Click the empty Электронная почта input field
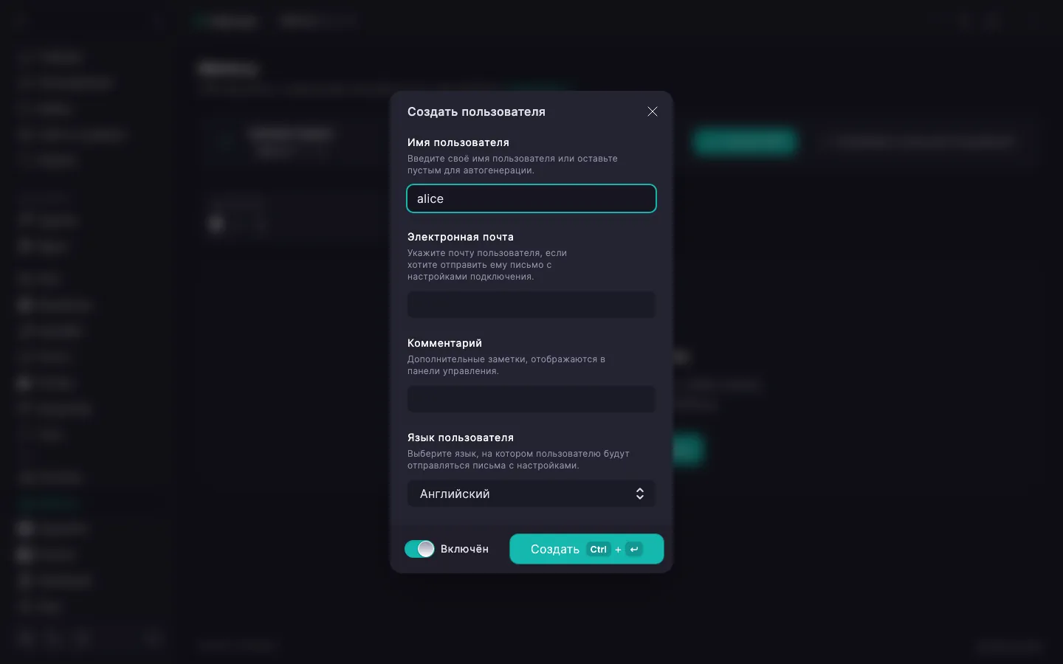The height and width of the screenshot is (664, 1063). pos(531,305)
